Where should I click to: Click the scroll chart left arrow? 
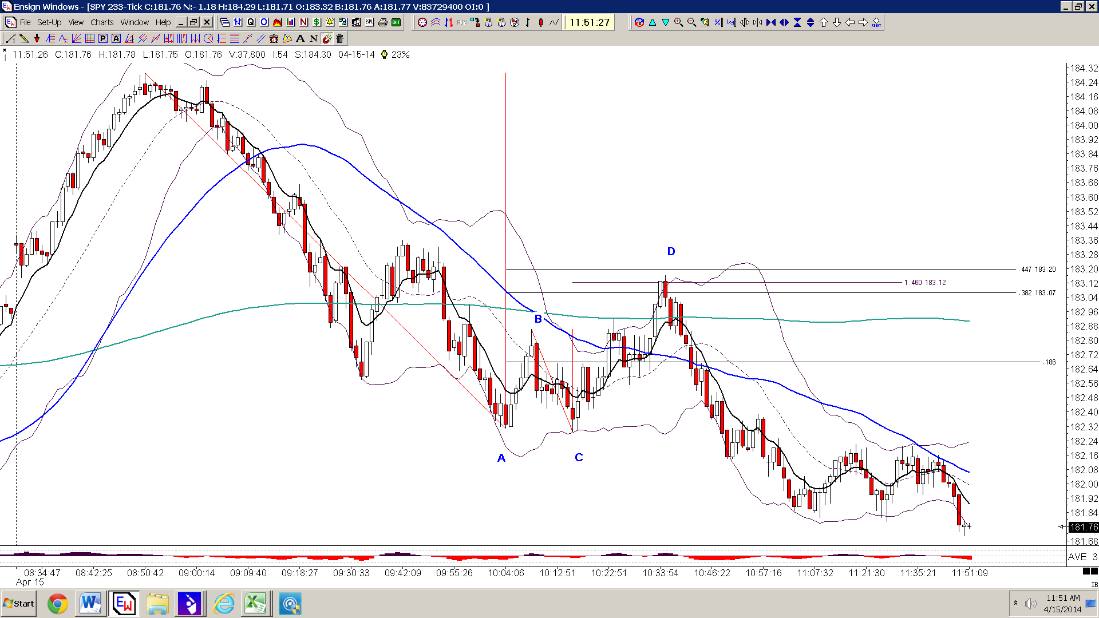point(850,22)
